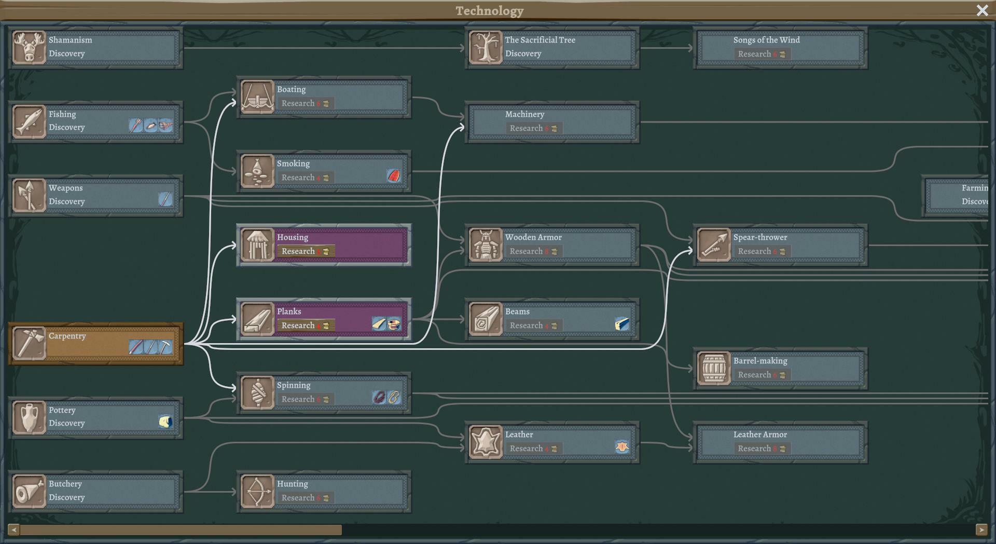
Task: Click the Pottery vase icon
Action: [x=29, y=417]
